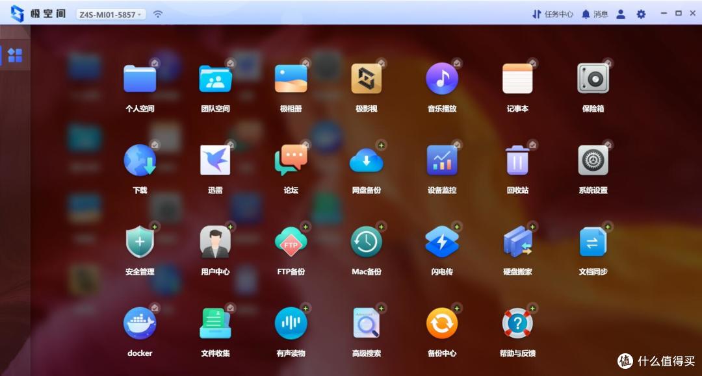This screenshot has width=702, height=376.
Task: Add 帮助与反馈 using its plus badge
Action: coord(532,308)
